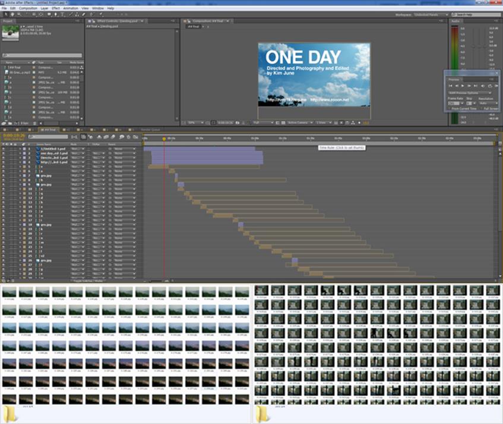Open the magnification ratio dropdown in viewer

196,123
